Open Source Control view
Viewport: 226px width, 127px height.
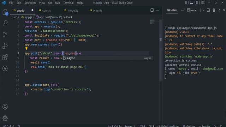tap(5, 35)
